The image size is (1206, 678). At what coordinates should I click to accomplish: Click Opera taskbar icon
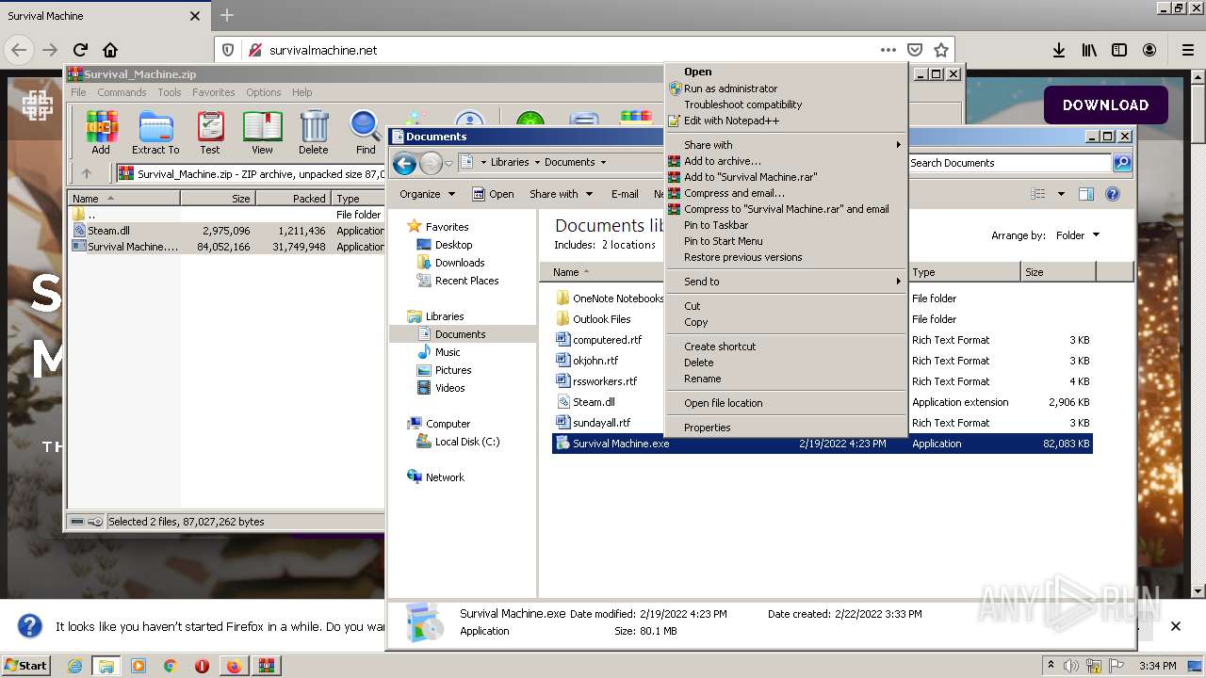202,666
